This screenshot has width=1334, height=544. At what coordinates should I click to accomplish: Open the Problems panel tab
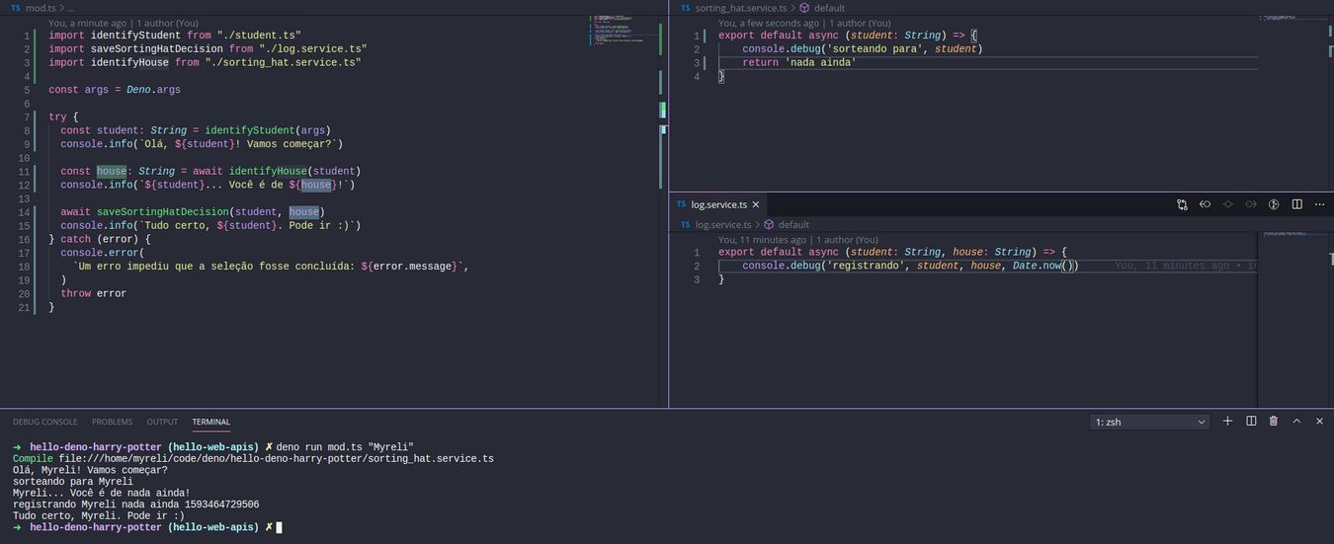(112, 423)
